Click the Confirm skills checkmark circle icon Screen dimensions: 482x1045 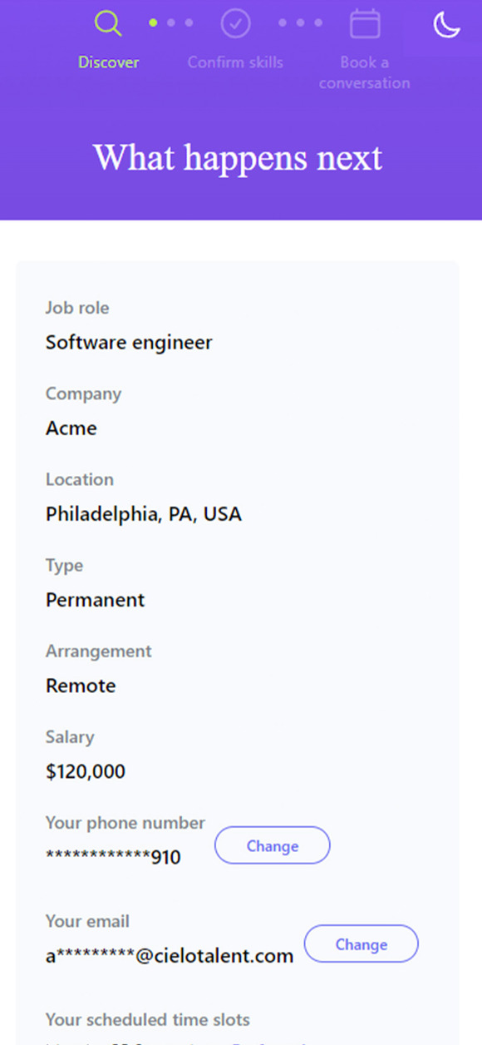236,23
